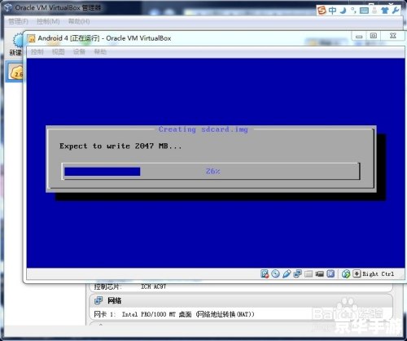
Task: Select the Android VM entry in Manager list
Action: [15, 72]
